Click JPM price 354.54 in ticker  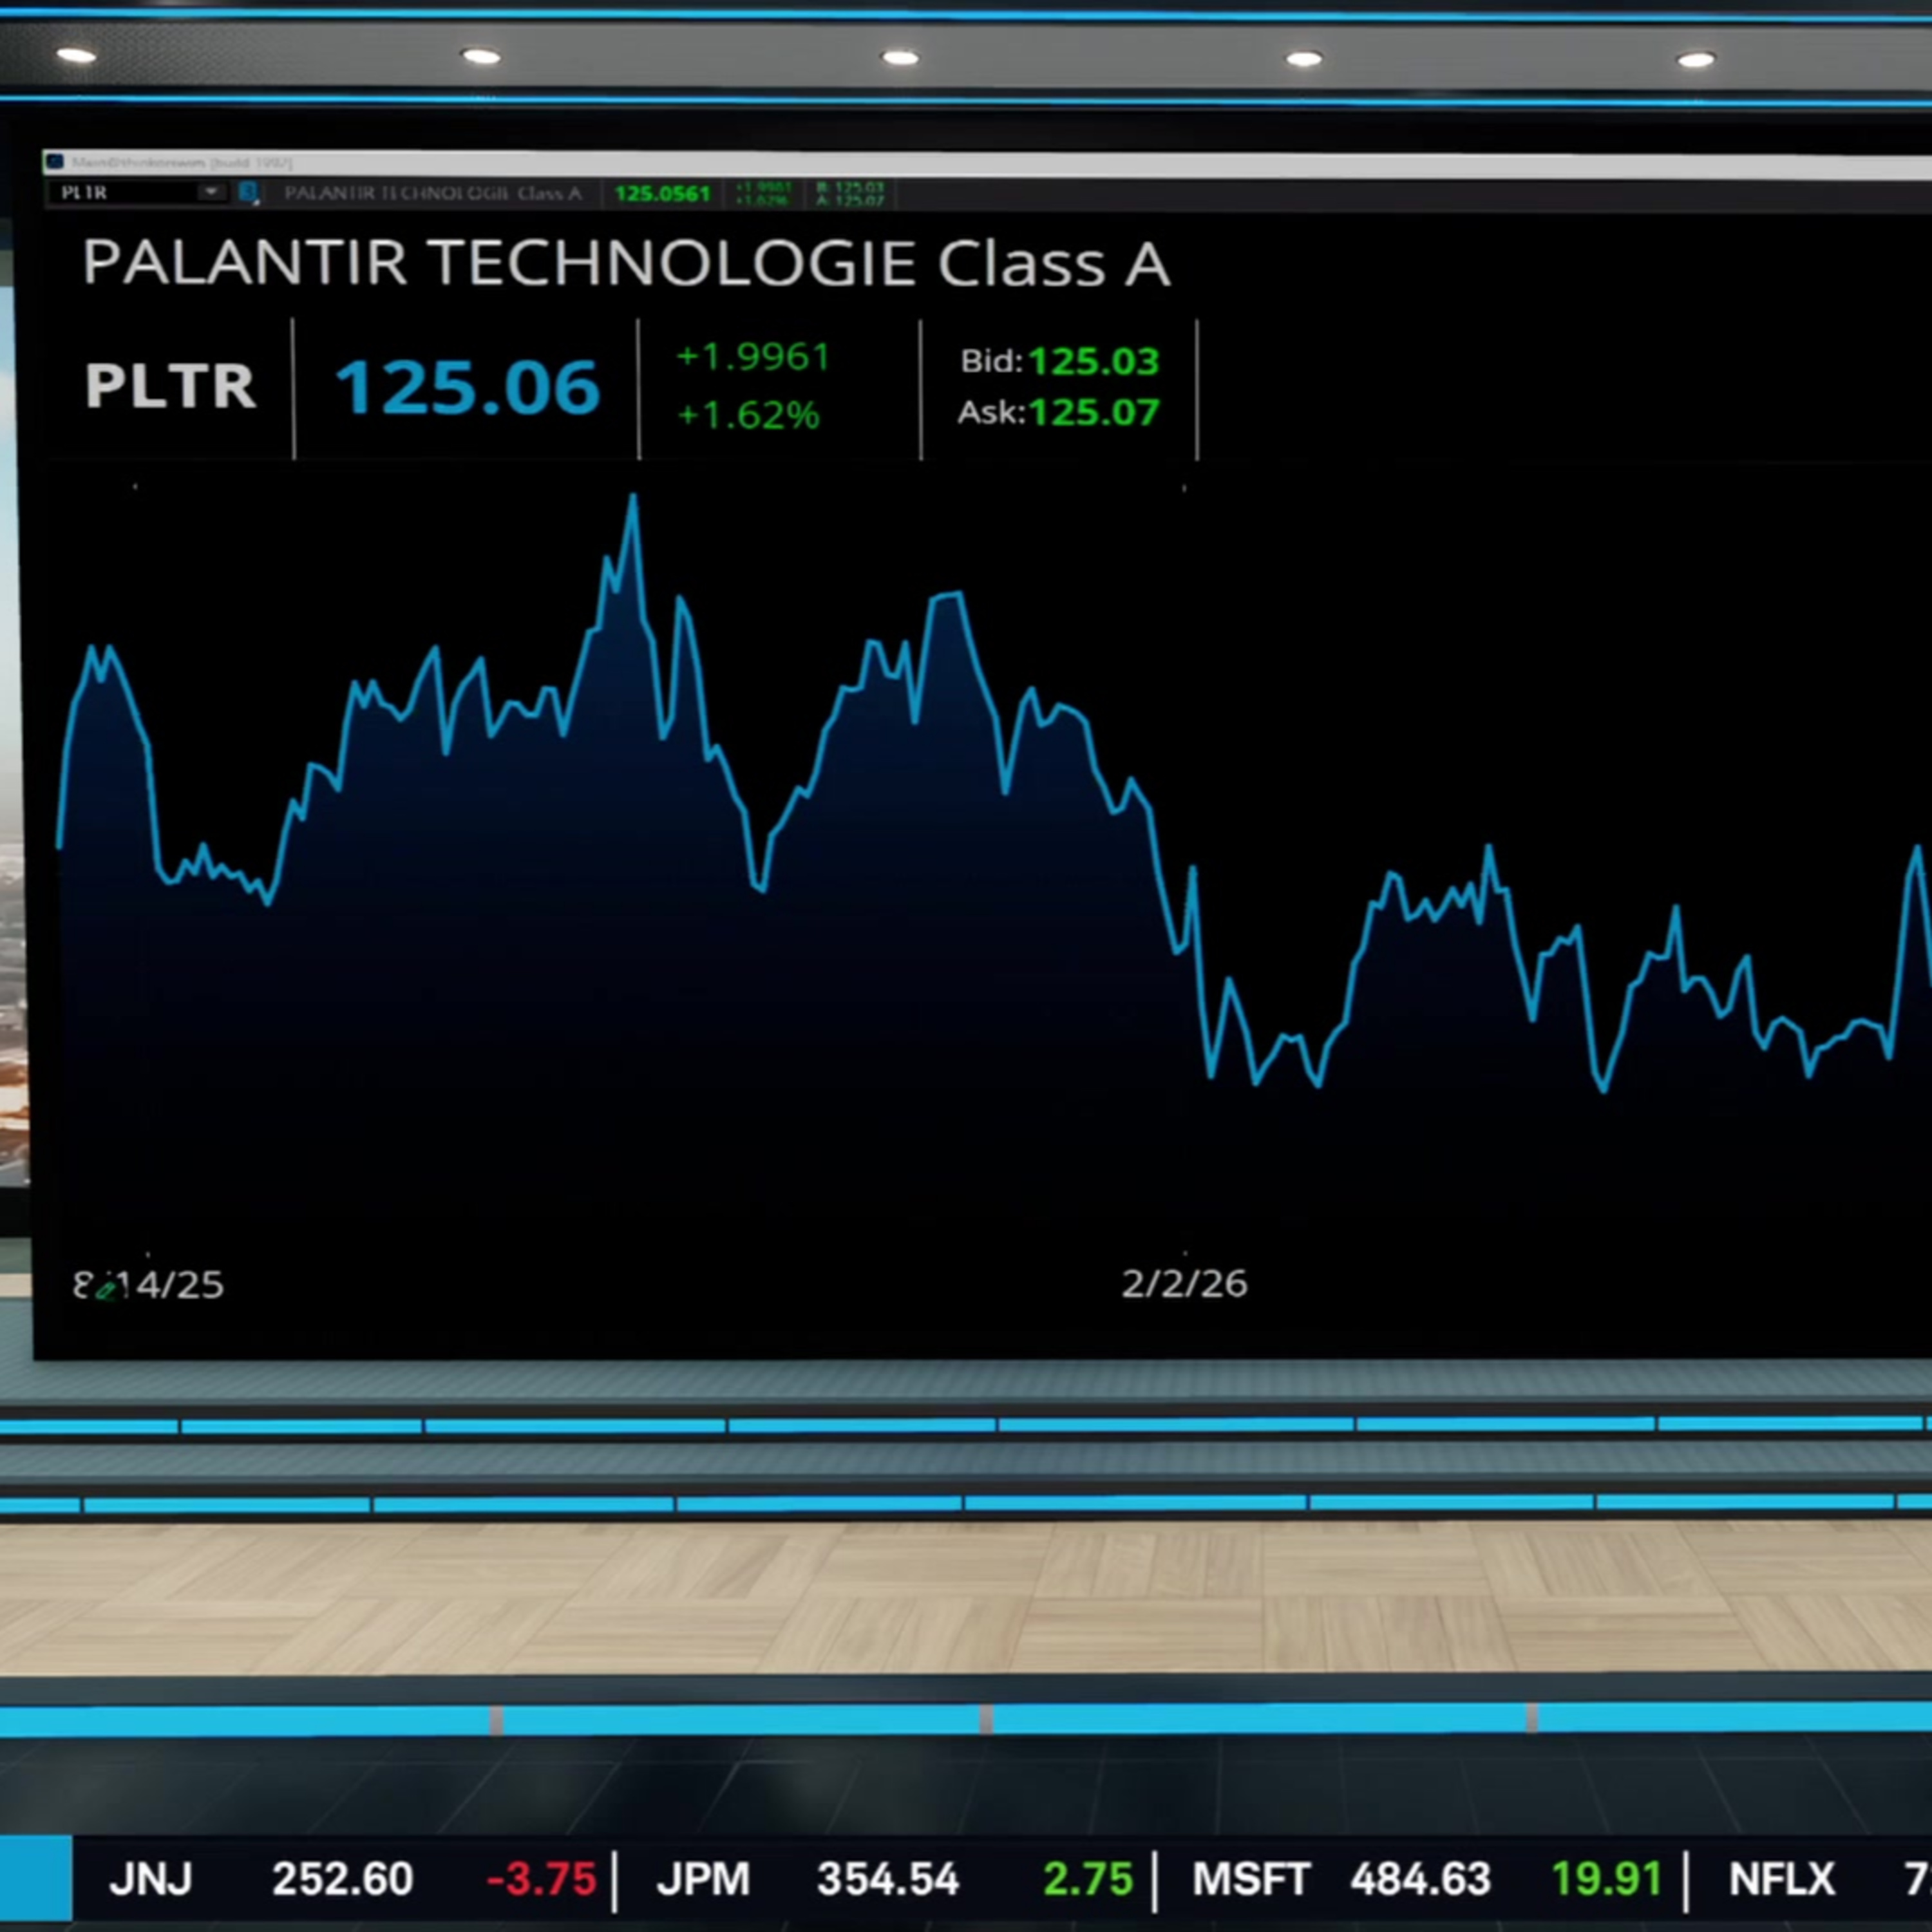pyautogui.click(x=888, y=1879)
